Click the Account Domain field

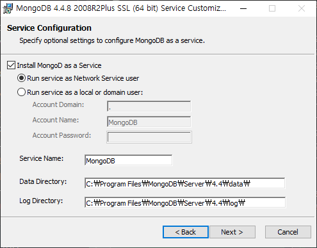[149, 106]
